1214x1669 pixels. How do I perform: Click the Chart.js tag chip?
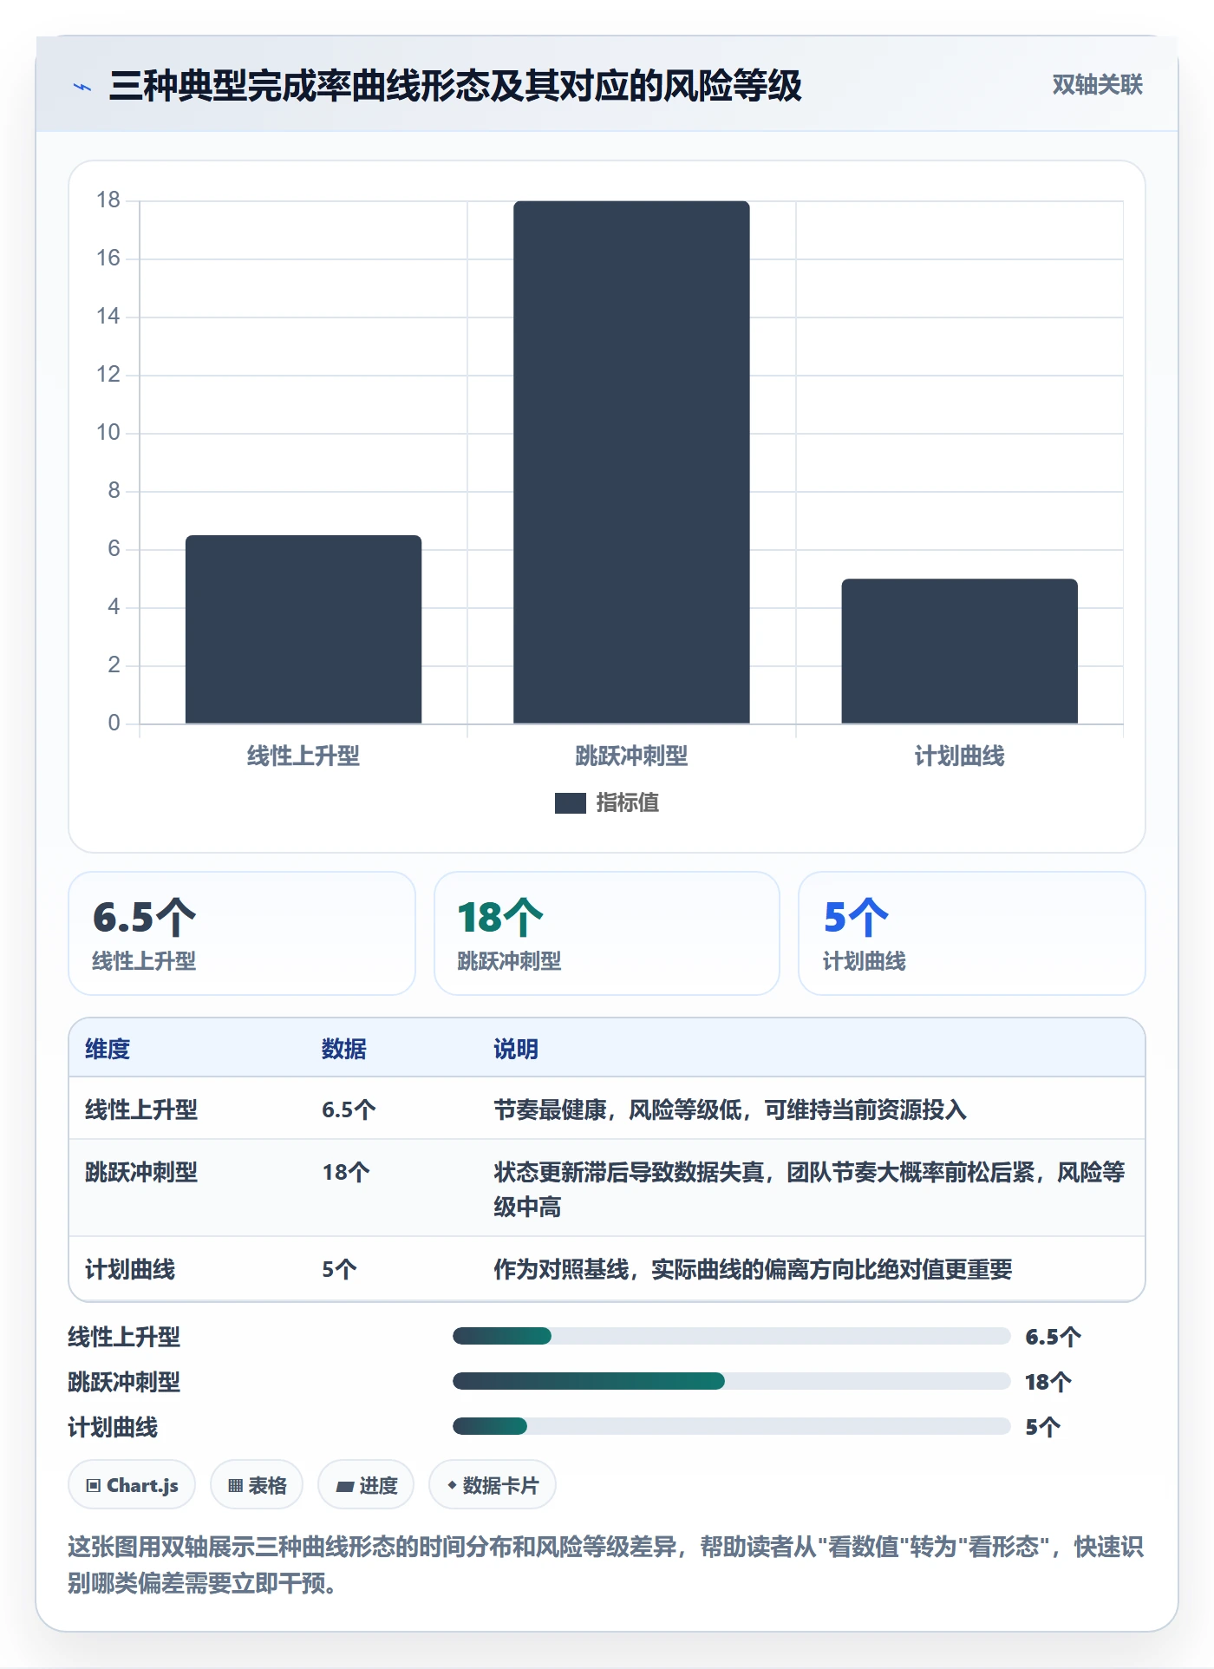point(132,1485)
